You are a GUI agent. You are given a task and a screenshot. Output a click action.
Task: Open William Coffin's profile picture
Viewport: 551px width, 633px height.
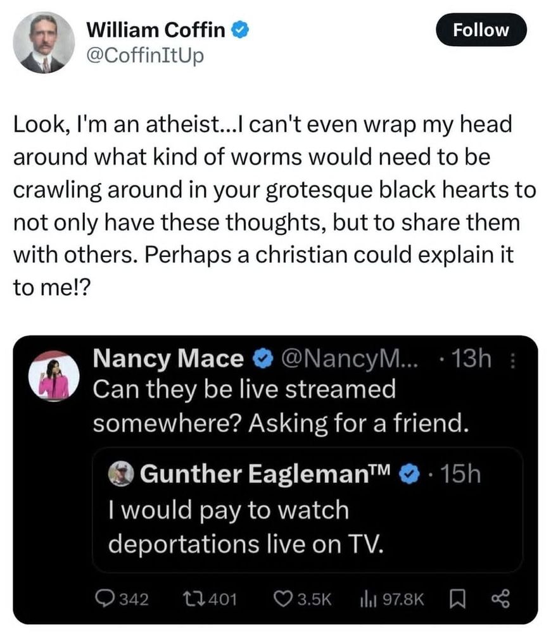click(44, 42)
